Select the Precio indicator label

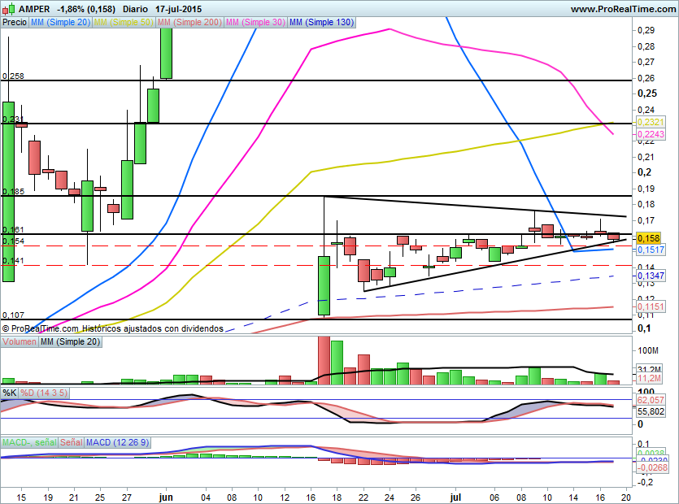click(15, 23)
